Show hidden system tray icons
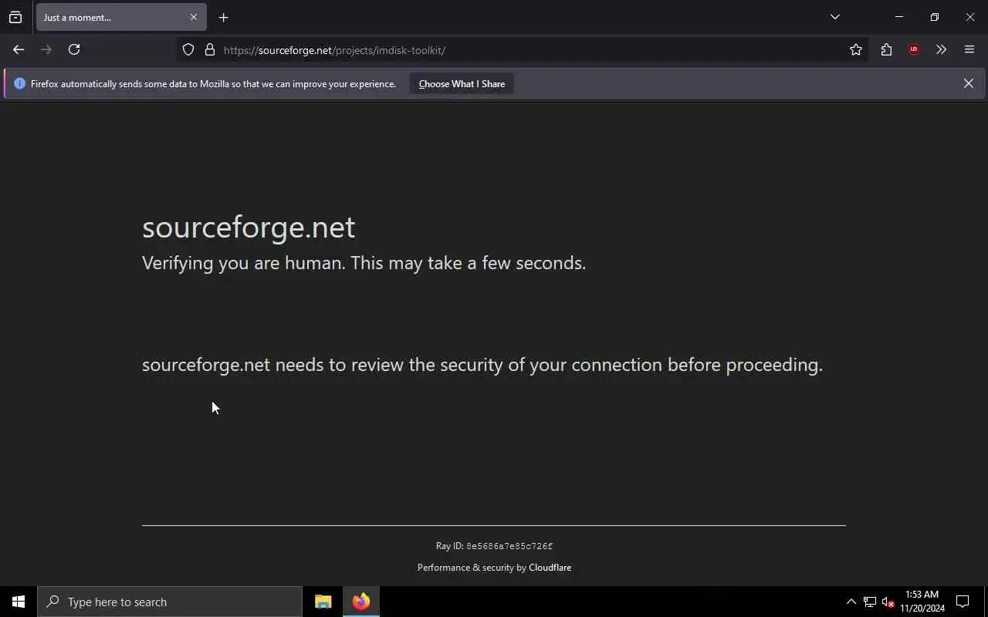 coord(851,602)
